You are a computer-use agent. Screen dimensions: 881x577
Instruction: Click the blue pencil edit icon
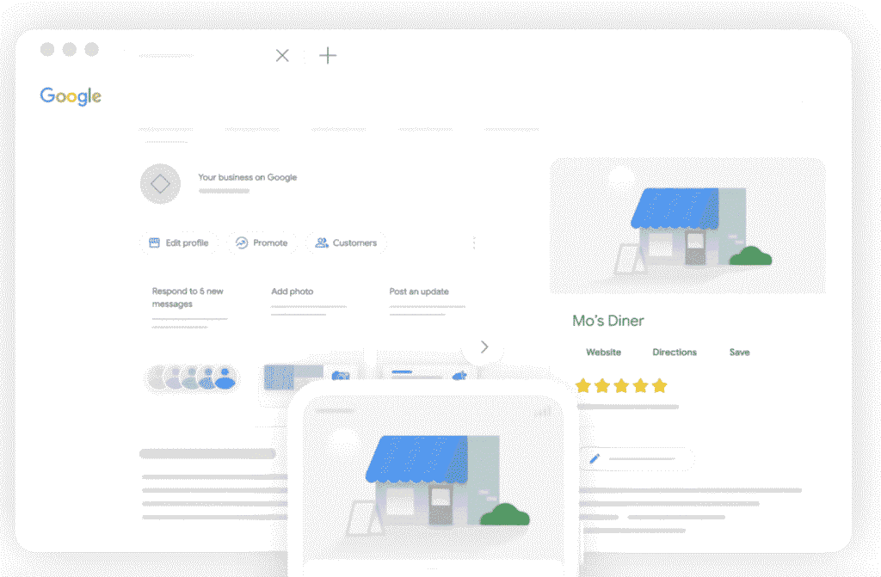click(594, 459)
